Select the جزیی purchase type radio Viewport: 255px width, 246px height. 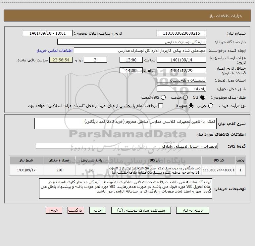pos(210,106)
